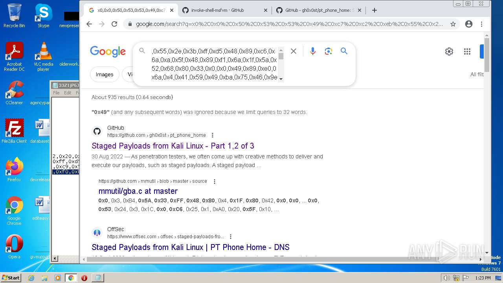Open Google quick settings gear

[x=449, y=51]
